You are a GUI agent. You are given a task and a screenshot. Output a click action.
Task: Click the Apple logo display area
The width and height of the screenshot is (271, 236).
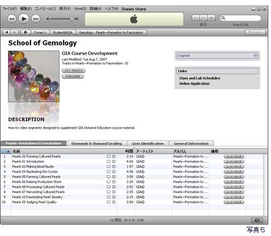[x=134, y=19]
